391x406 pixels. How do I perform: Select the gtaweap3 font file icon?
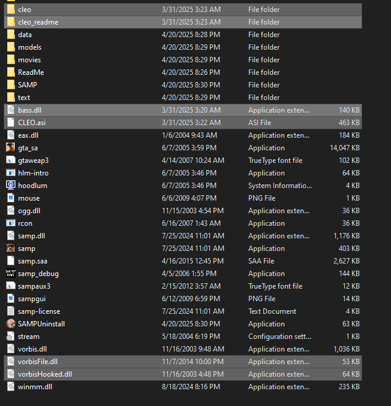point(11,160)
